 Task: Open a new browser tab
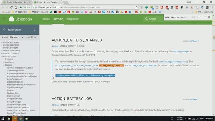point(66,2)
